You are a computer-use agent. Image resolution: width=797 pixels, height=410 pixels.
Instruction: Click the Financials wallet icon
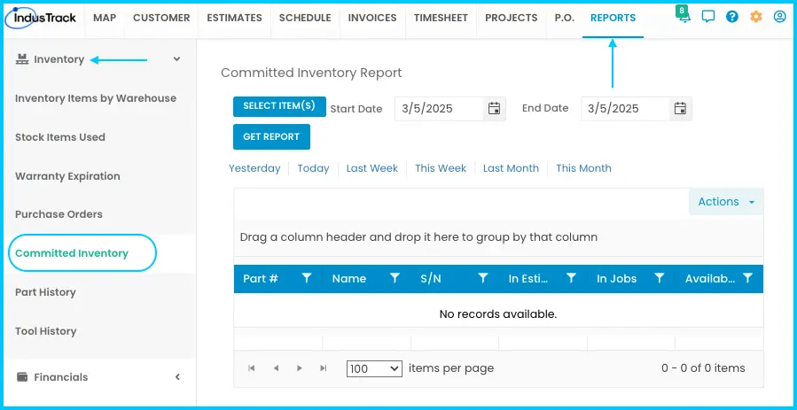[x=22, y=377]
